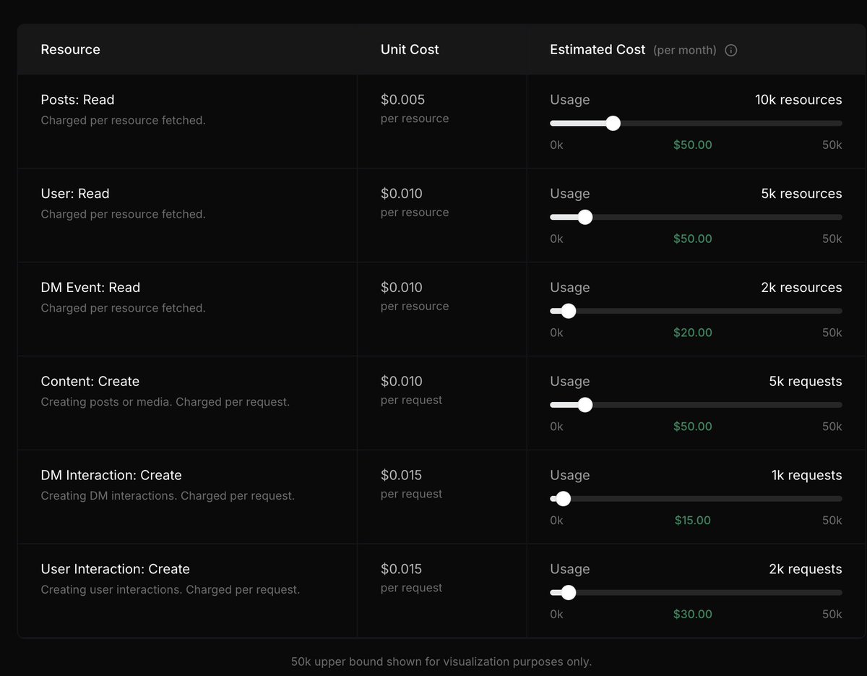The height and width of the screenshot is (676, 867).
Task: Click 'per resource' under Posts: Read cost
Action: (415, 119)
